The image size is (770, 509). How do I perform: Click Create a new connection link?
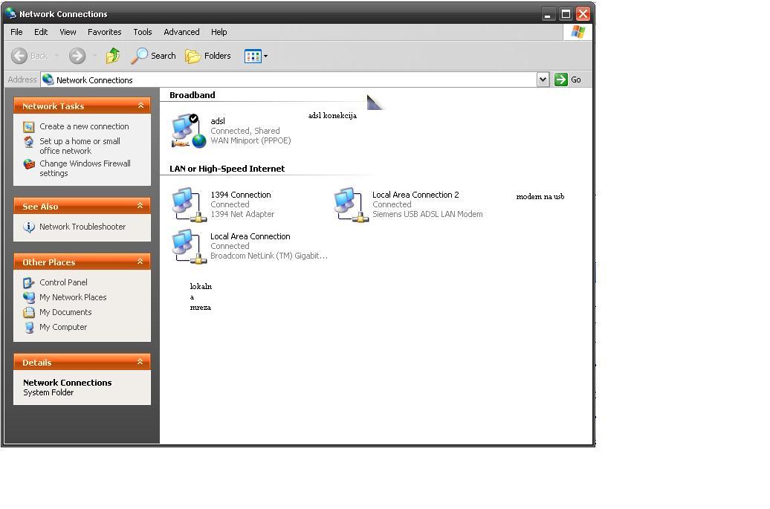pos(84,126)
